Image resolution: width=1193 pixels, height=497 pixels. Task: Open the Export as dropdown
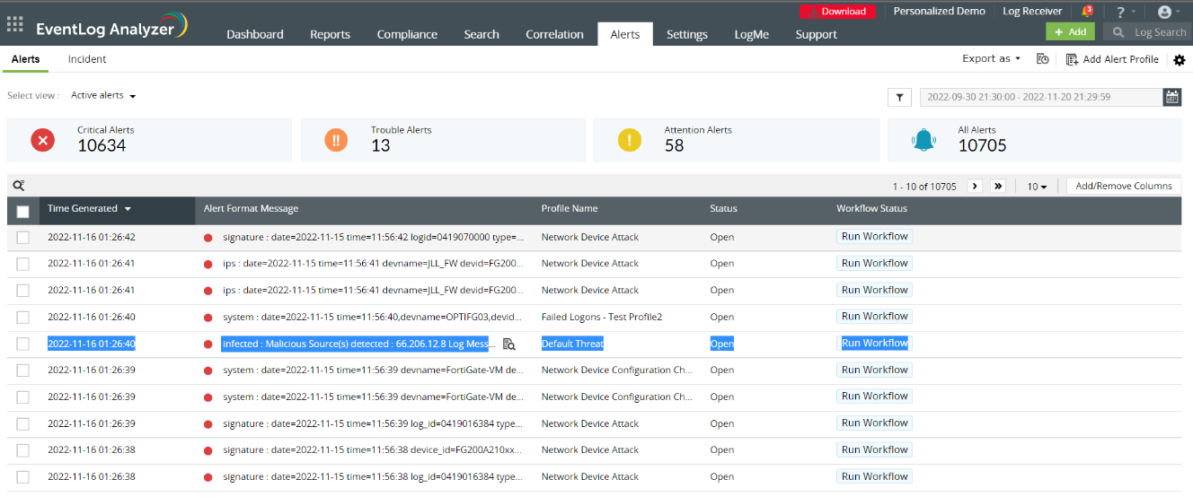(991, 59)
